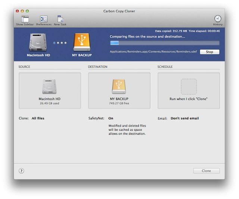Click the Macintosh HD icon in blue banner

tap(38, 42)
